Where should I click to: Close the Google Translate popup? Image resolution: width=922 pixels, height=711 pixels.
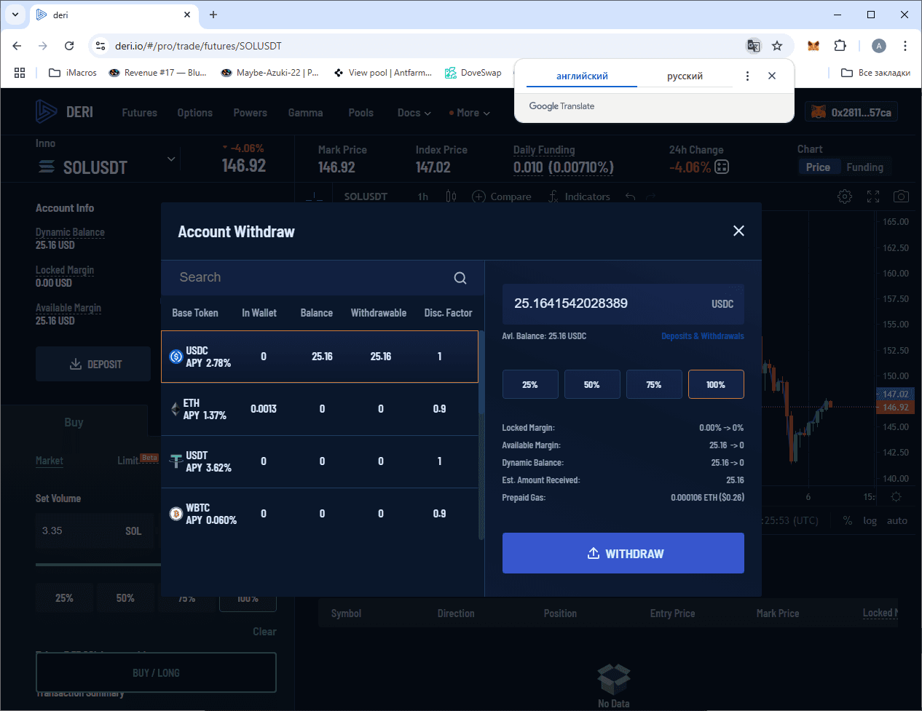[x=772, y=76]
